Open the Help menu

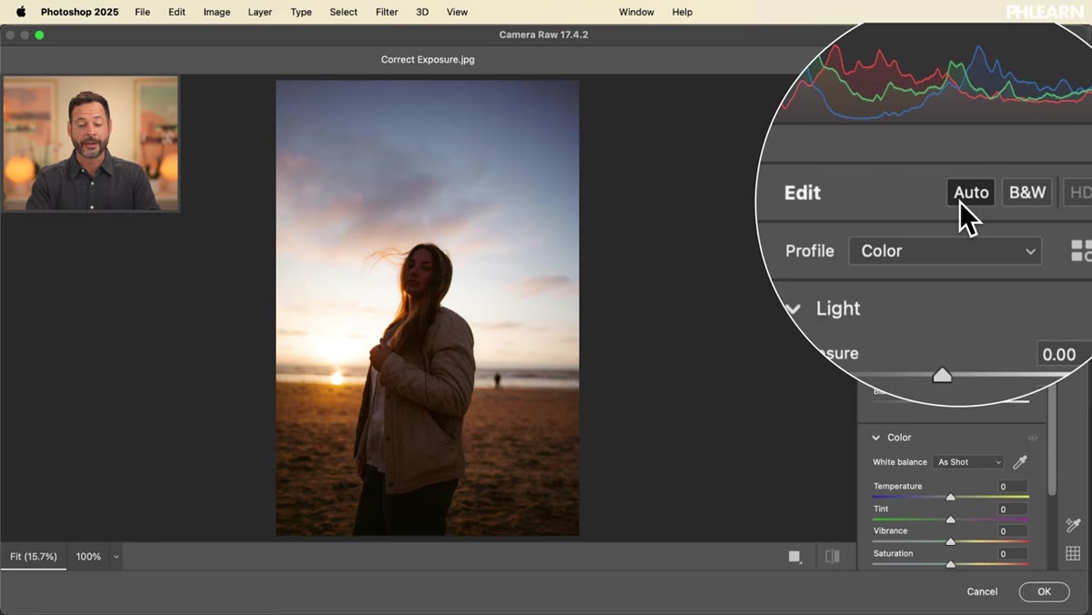point(682,12)
